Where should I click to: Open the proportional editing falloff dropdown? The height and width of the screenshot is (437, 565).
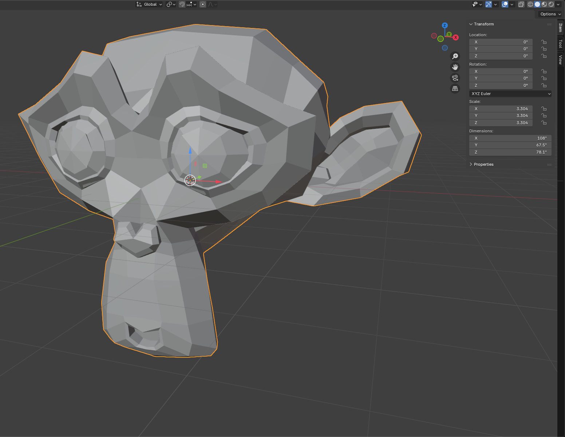click(x=213, y=4)
